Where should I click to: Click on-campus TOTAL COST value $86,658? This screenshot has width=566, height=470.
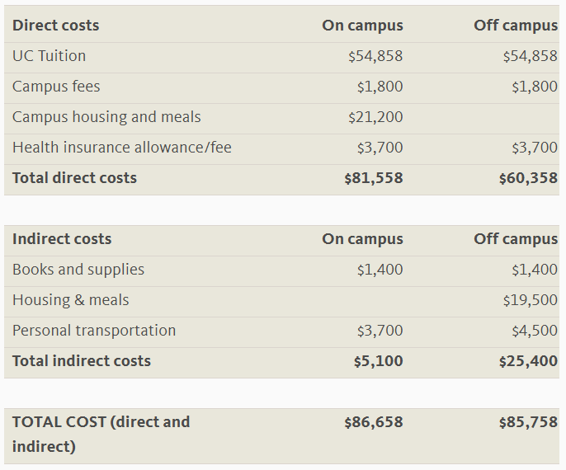coord(374,422)
